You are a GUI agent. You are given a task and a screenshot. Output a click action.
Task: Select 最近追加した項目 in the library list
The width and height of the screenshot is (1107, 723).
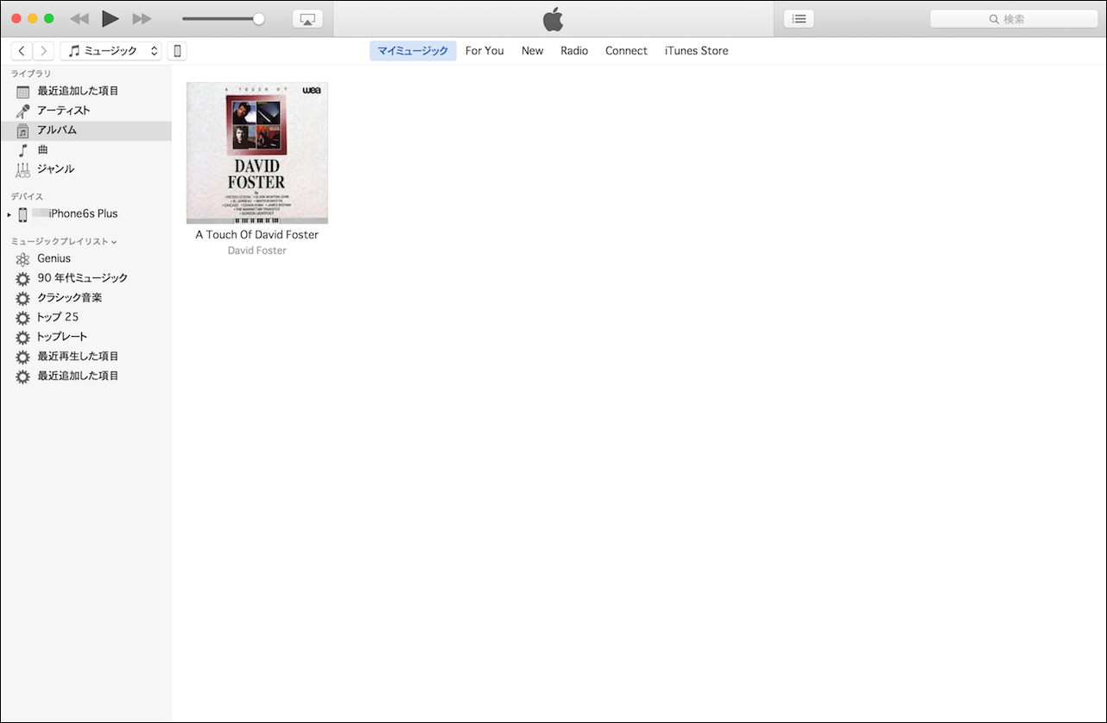tap(85, 91)
